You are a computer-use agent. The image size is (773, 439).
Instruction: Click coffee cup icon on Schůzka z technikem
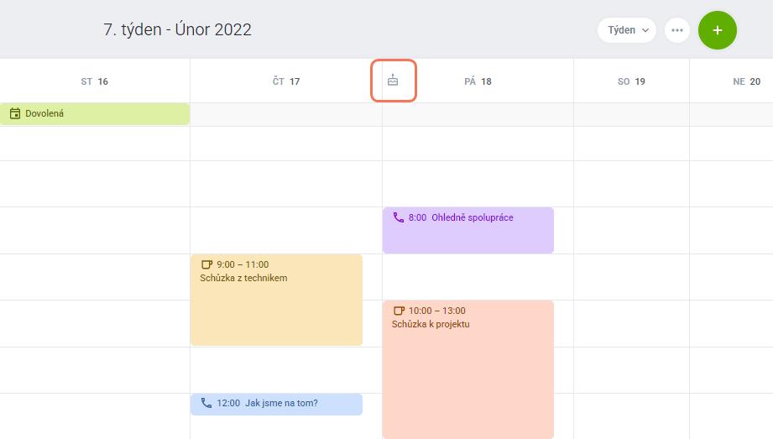[x=206, y=264]
